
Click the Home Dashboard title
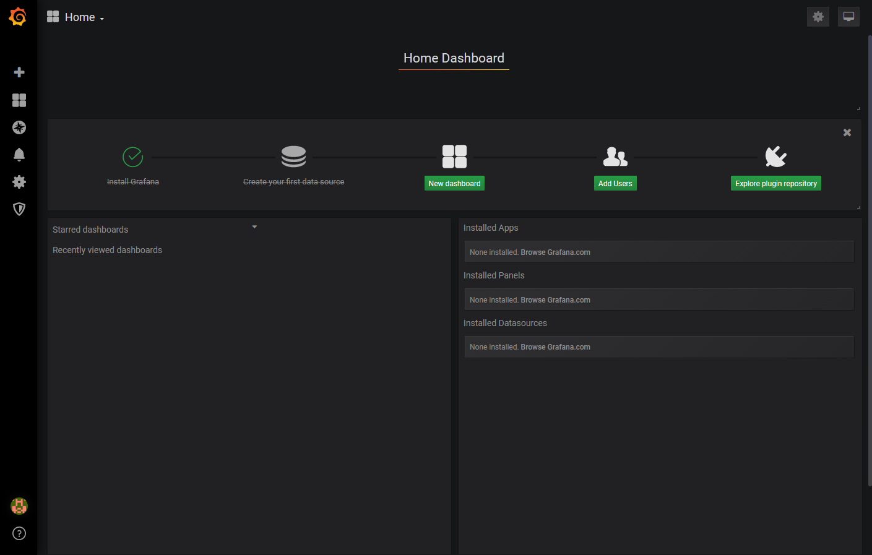tap(454, 58)
